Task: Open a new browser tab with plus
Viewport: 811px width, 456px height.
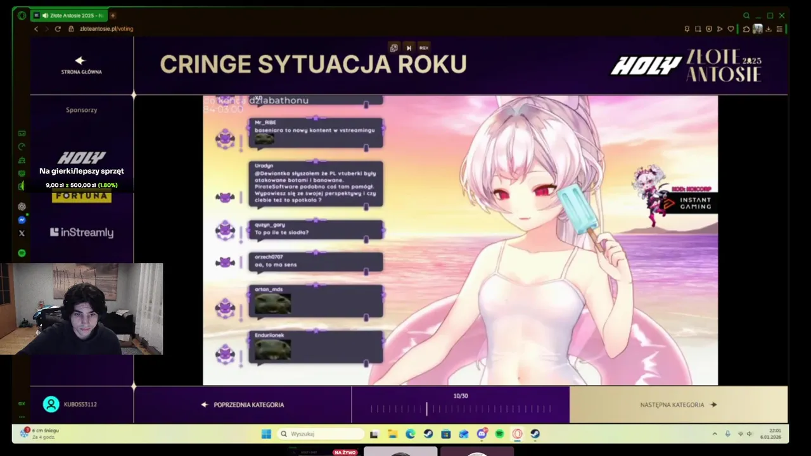Action: 113,15
